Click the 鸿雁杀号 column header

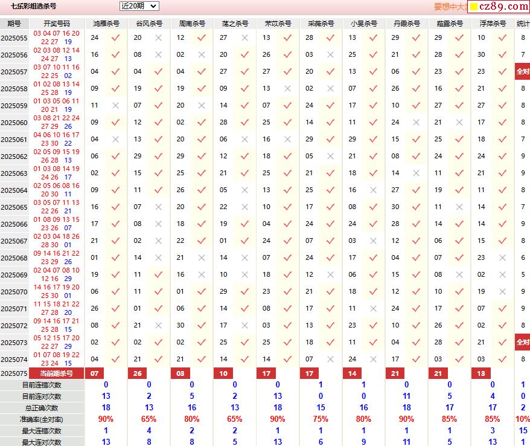(106, 24)
